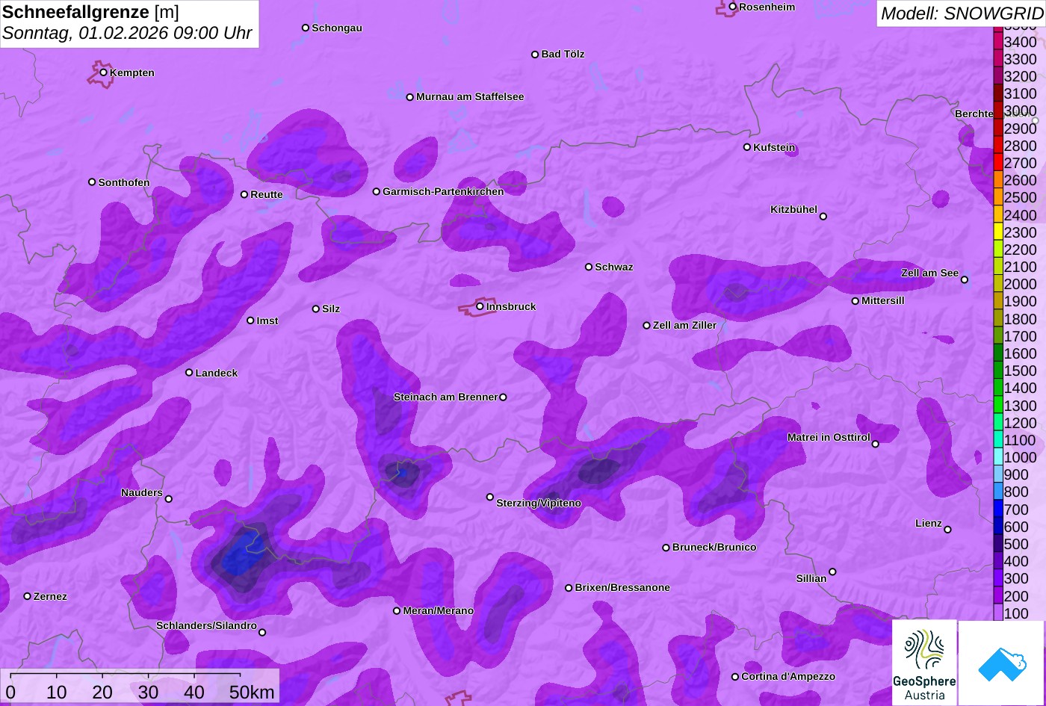Image resolution: width=1046 pixels, height=706 pixels.
Task: Select the light cyan legend swatch
Action: (x=997, y=457)
